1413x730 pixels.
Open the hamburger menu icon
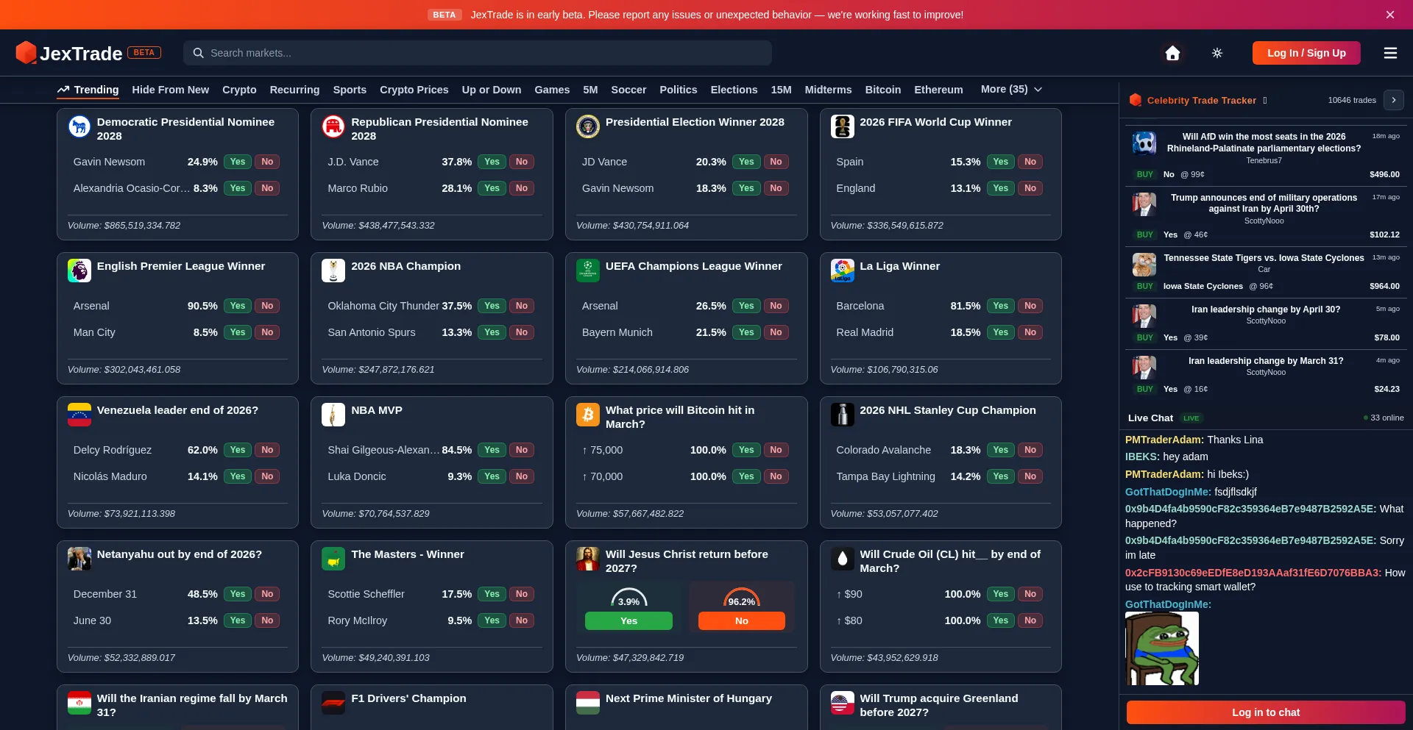[1390, 53]
